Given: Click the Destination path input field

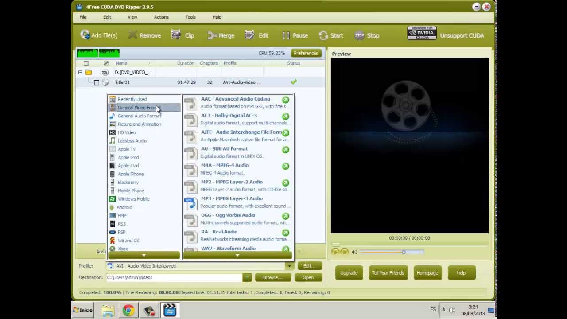Looking at the screenshot, I should (x=174, y=277).
